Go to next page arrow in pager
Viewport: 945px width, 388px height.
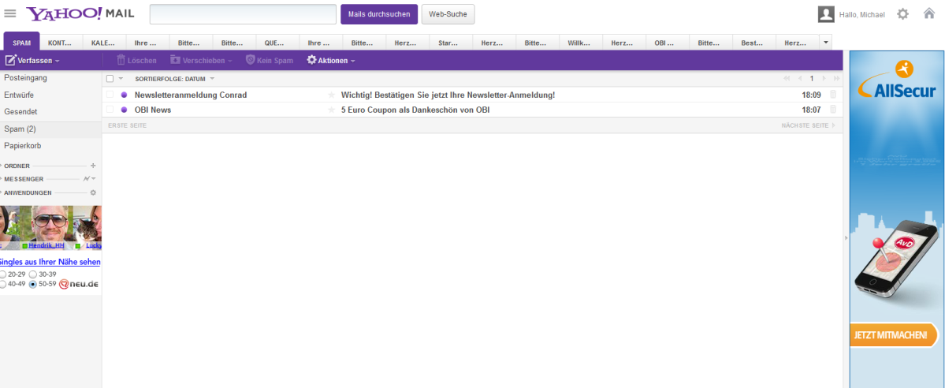tap(824, 78)
